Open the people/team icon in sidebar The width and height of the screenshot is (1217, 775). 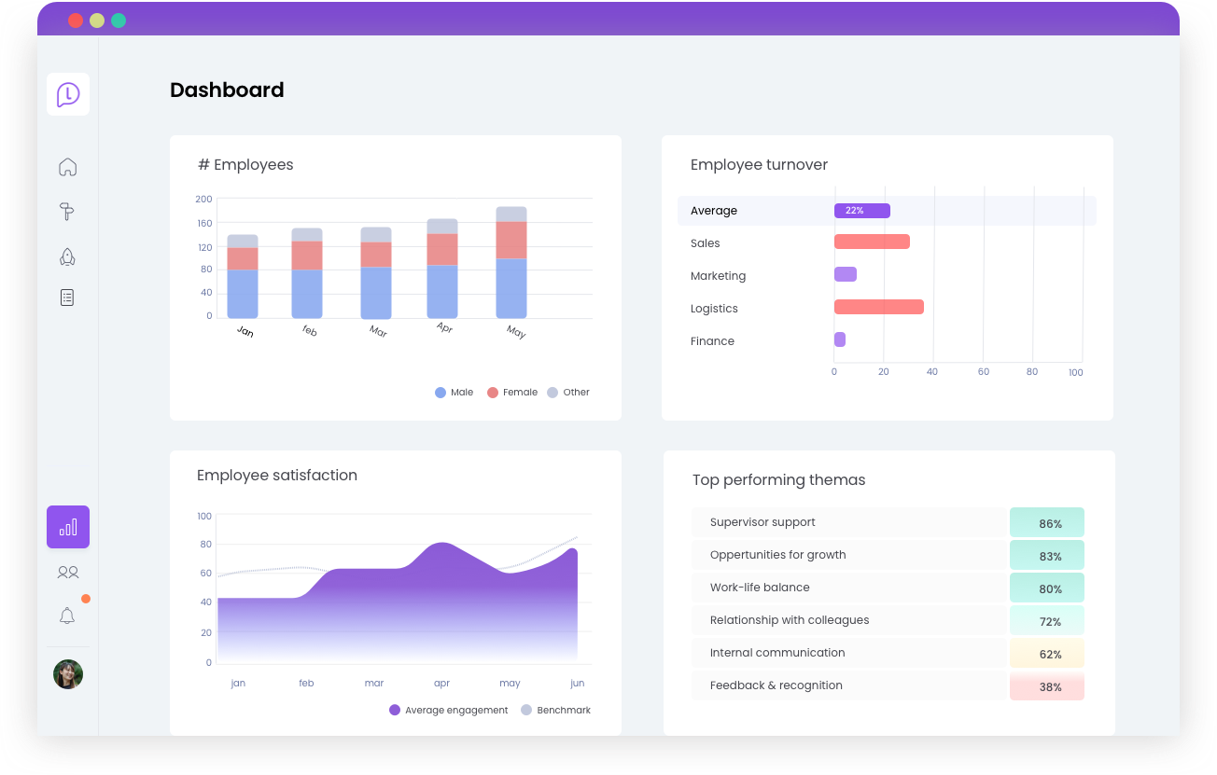coord(68,572)
